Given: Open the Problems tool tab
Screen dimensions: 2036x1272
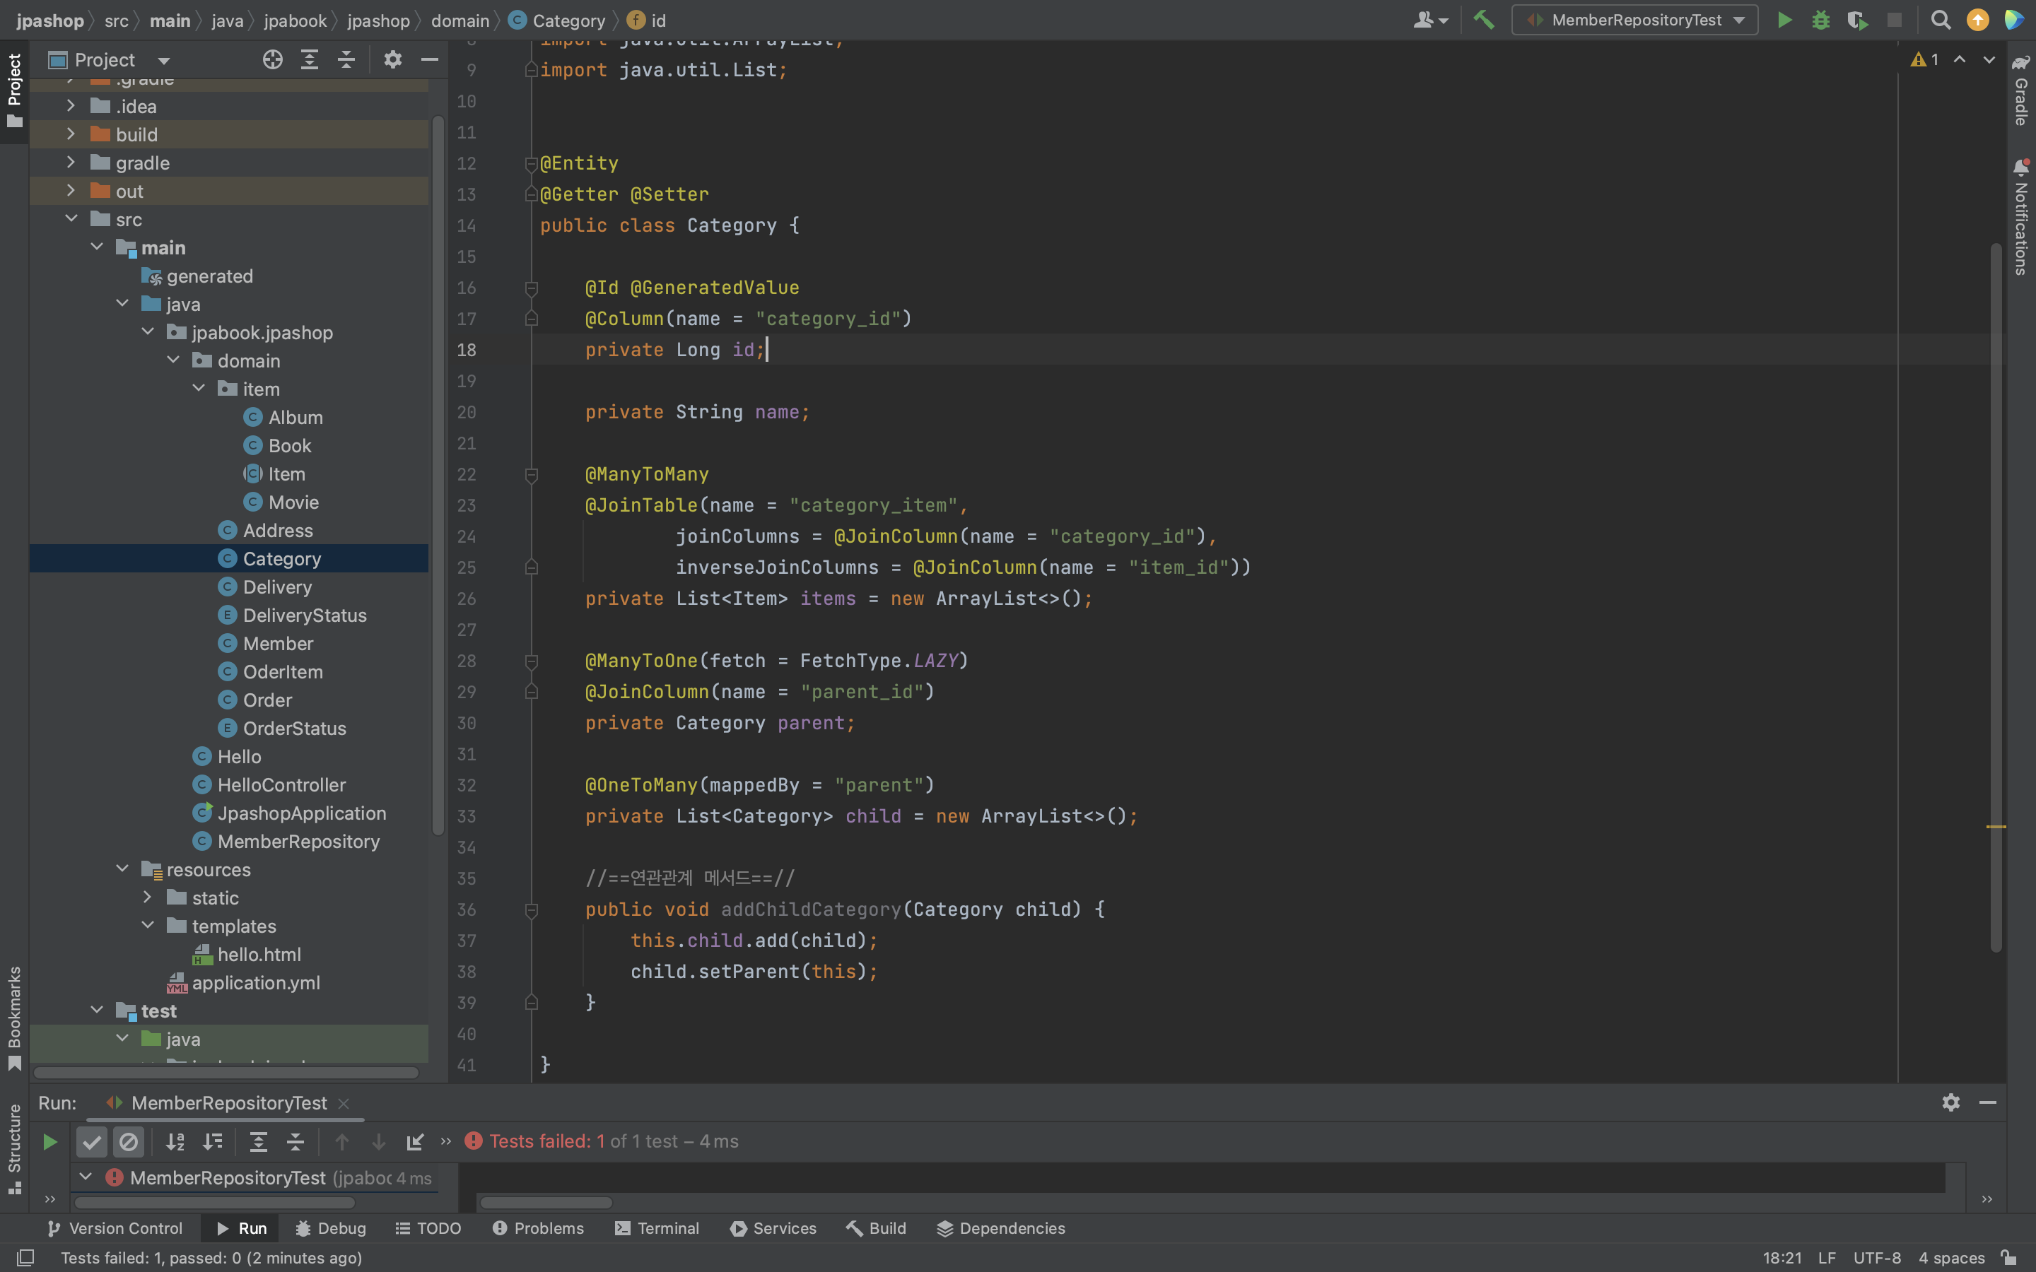Looking at the screenshot, I should [539, 1228].
